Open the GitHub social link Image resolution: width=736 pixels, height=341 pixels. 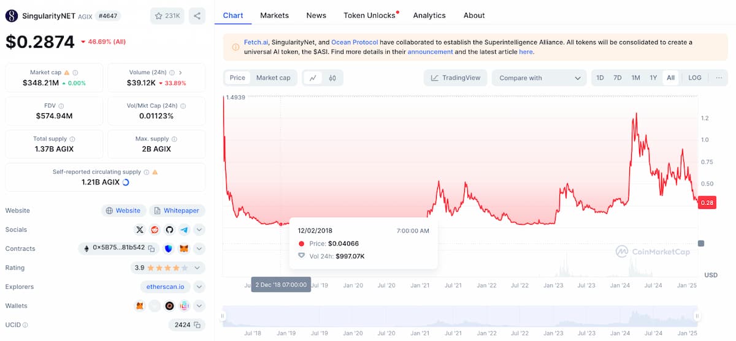click(x=169, y=230)
